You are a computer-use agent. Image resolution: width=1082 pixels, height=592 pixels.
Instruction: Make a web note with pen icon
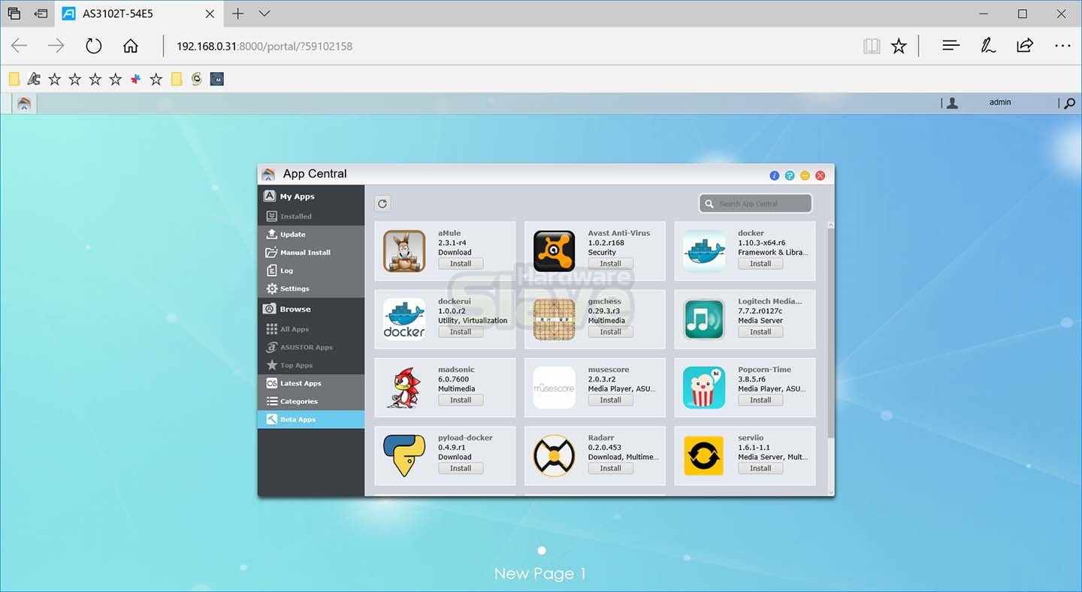click(x=988, y=46)
